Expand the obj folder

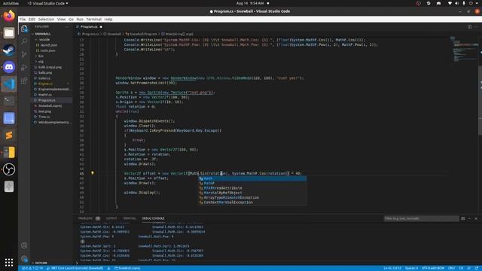click(41, 62)
